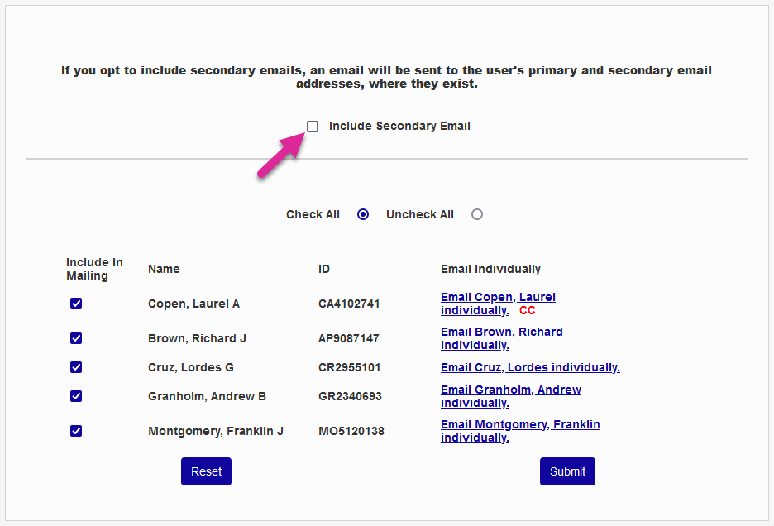Uncheck the mailing checkbox for Montgomery, Franklin J

pyautogui.click(x=76, y=431)
